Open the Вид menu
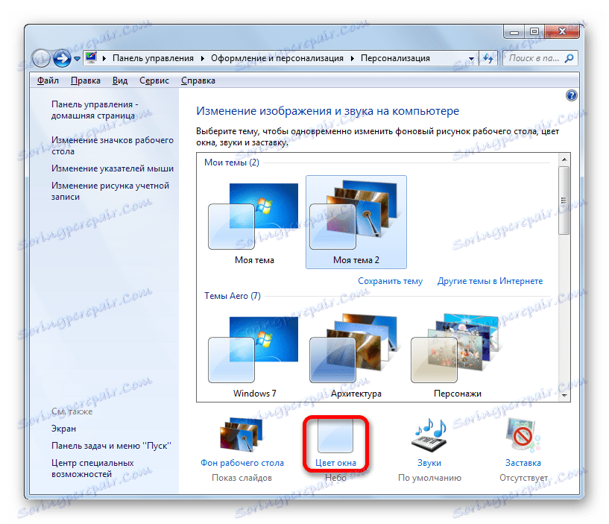This screenshot has height=524, width=609. [120, 81]
